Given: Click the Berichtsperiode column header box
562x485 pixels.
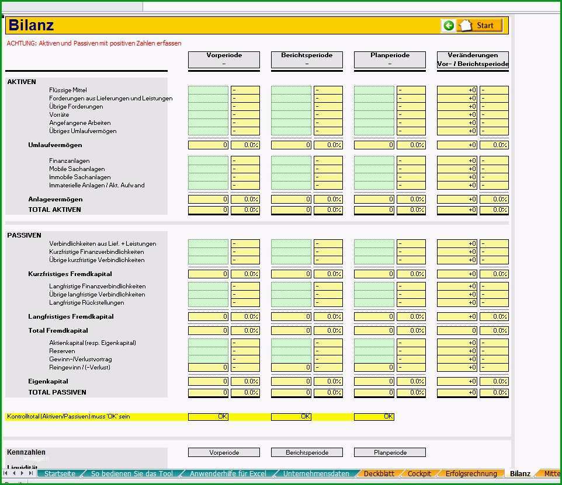Looking at the screenshot, I should point(307,60).
